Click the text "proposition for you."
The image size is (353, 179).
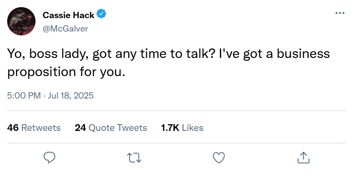point(68,73)
